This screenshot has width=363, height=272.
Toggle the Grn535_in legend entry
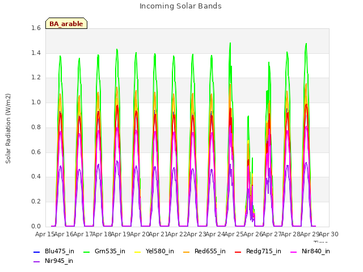(x=104, y=251)
